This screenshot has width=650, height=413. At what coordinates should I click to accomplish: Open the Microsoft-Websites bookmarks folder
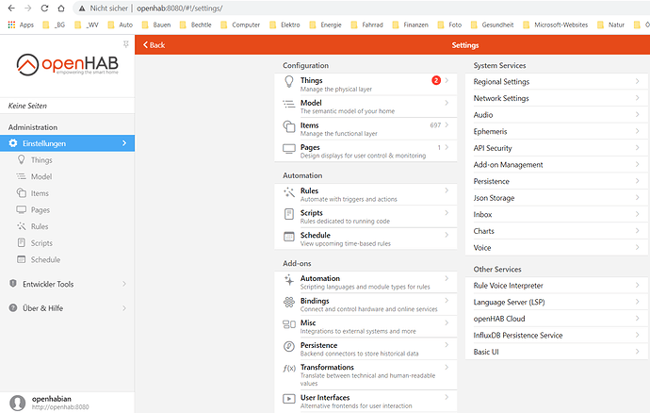pos(556,25)
